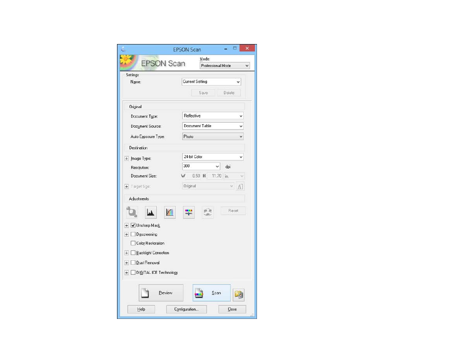
Task: Click the Preview button
Action: point(161,293)
